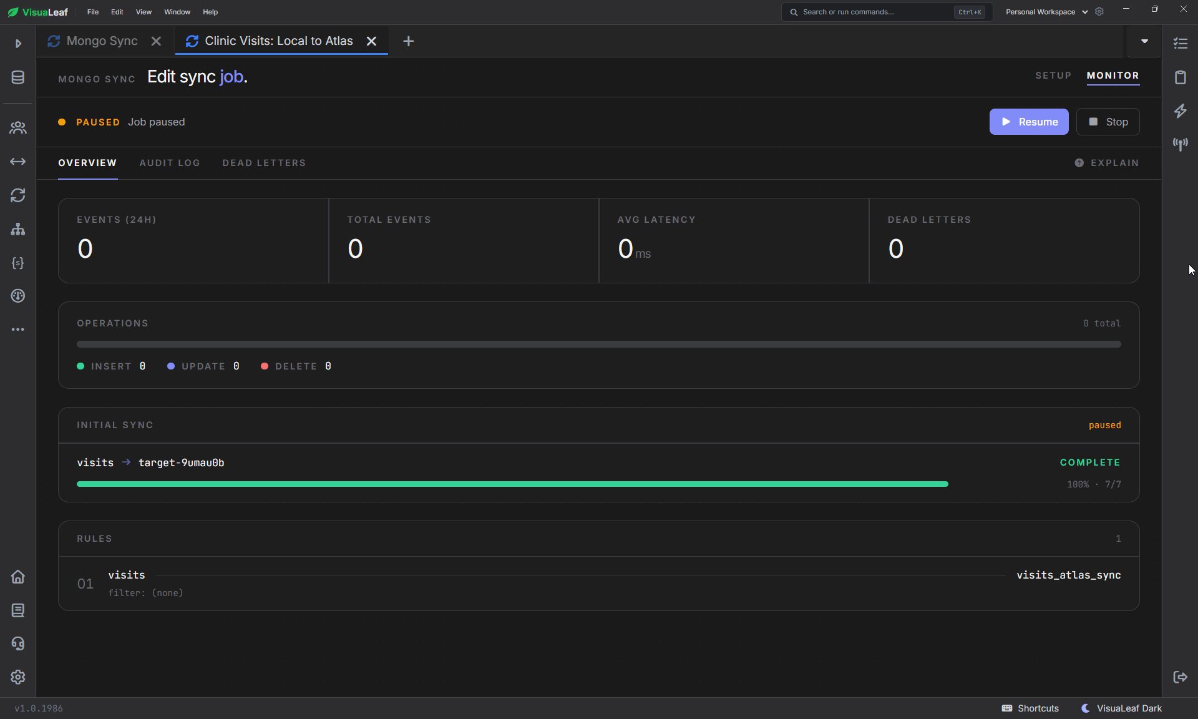Open workspace settings gear in title bar
This screenshot has height=719, width=1198.
1099,12
